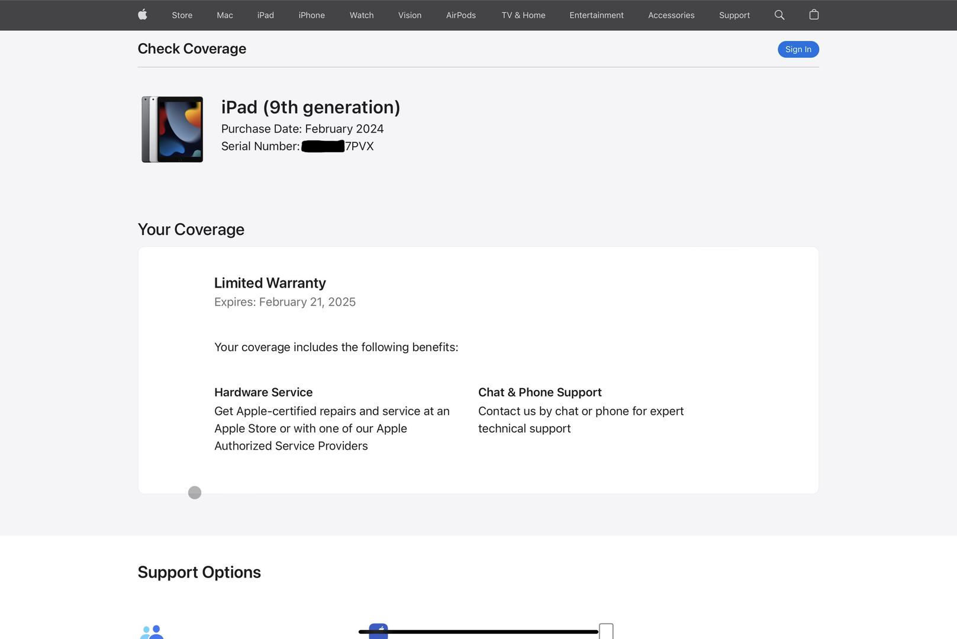957x639 pixels.
Task: Open the TV & Home menu item
Action: pyautogui.click(x=524, y=15)
